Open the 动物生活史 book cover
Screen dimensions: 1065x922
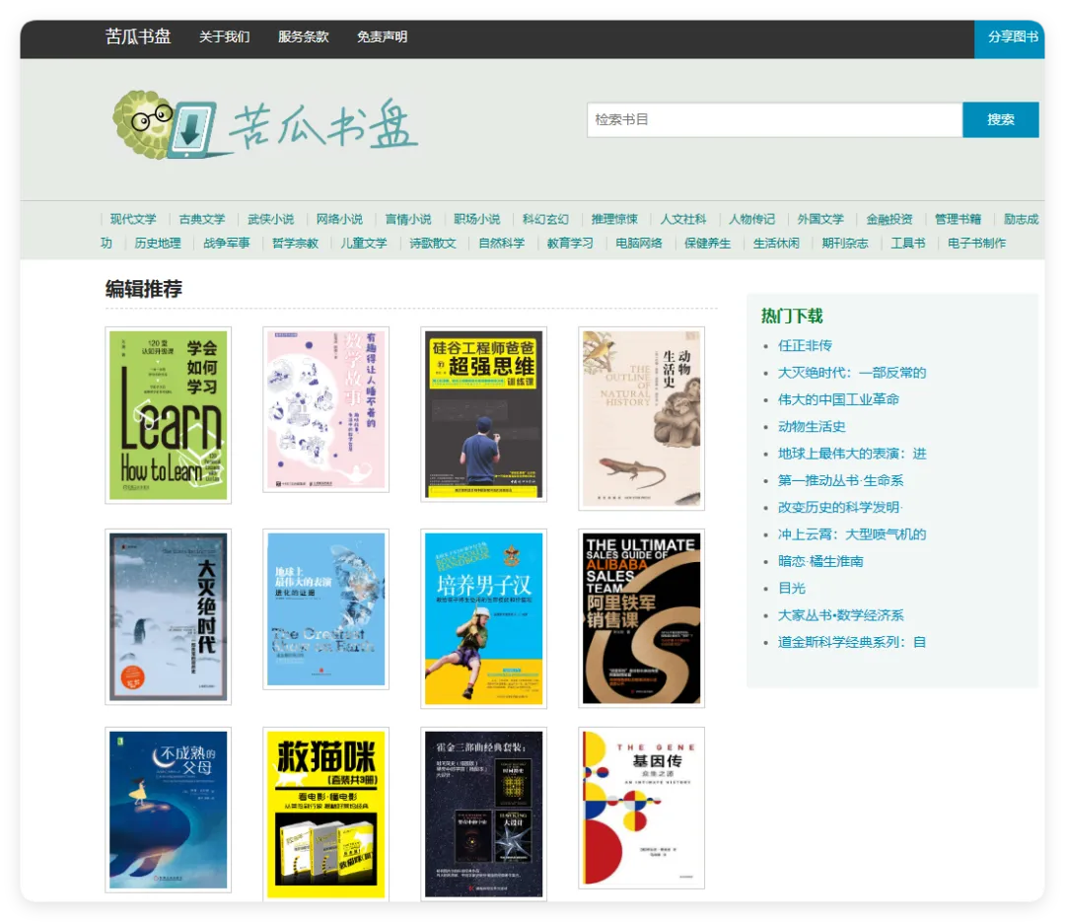[x=641, y=418]
